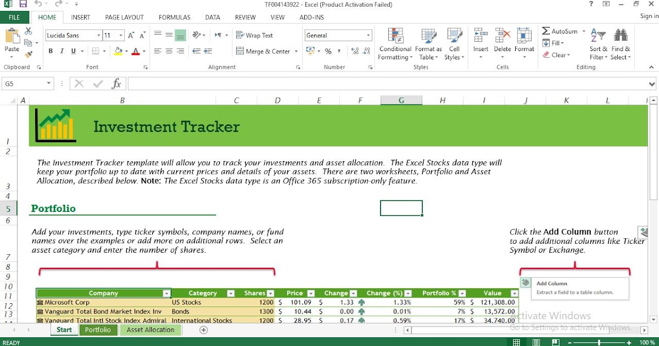Switch to the FORMULAS ribbon tab
Viewport: 659px width, 346px height.
tap(174, 17)
